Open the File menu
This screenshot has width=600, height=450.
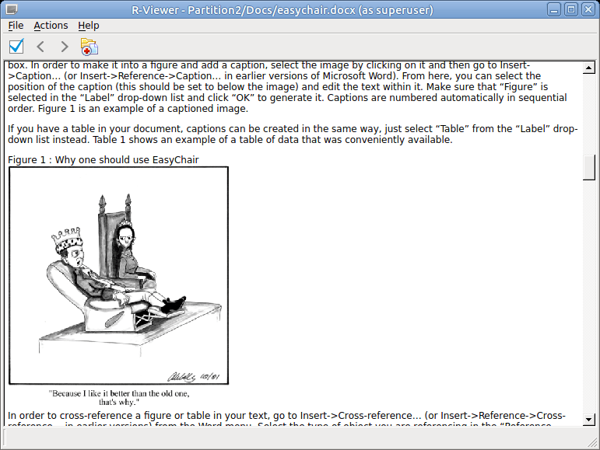pos(16,26)
